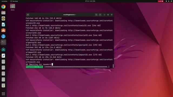This screenshot has width=173, height=97.
Task: Open the Terminal app menu in top bar
Action: click(14, 1)
